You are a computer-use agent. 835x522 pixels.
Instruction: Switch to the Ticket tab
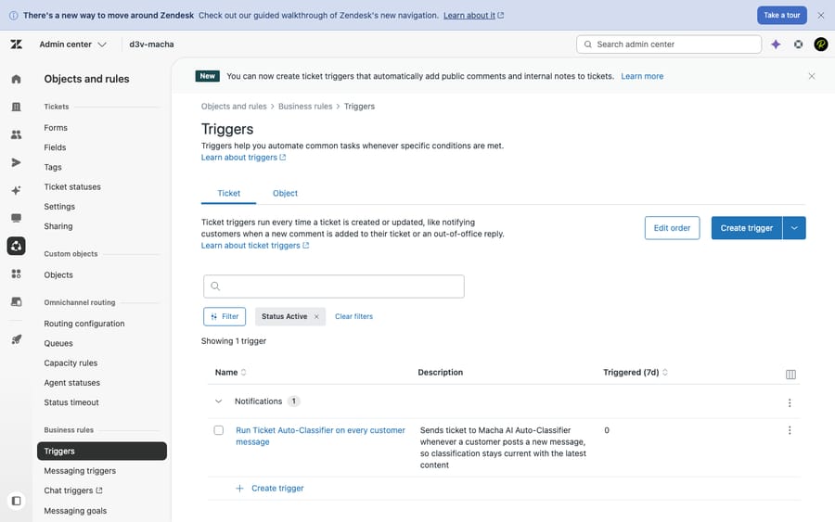pyautogui.click(x=228, y=193)
